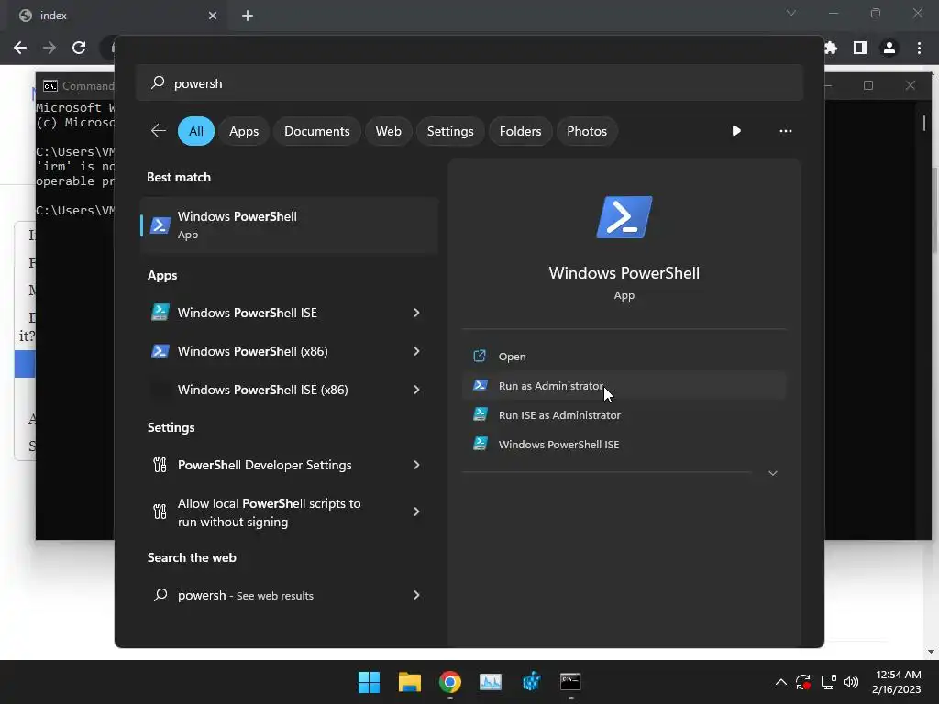Select the Apps filter tab
The height and width of the screenshot is (704, 939).
[x=244, y=130]
